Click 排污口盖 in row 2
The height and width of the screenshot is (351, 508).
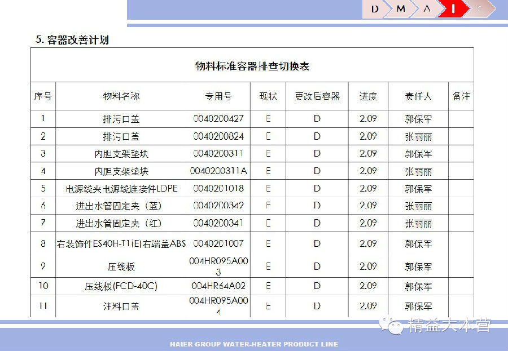pyautogui.click(x=121, y=136)
